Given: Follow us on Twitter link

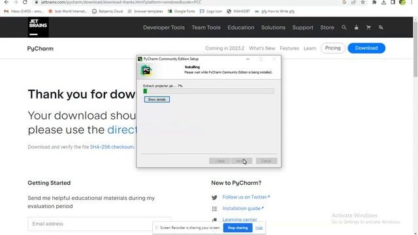Looking at the screenshot, I should pos(246,197).
